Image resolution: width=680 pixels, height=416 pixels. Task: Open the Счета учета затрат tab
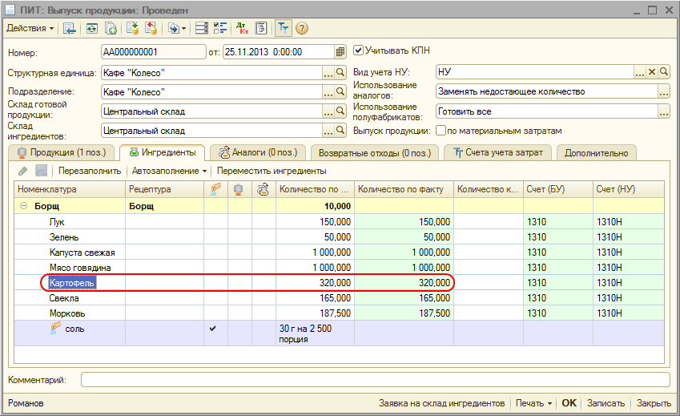pyautogui.click(x=497, y=152)
